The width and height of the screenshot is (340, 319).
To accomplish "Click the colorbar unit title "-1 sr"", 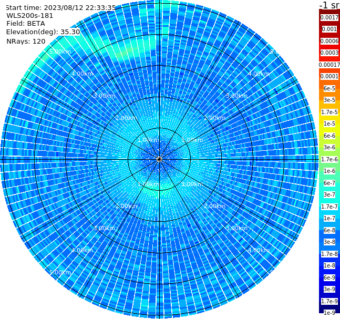I will tap(329, 5).
